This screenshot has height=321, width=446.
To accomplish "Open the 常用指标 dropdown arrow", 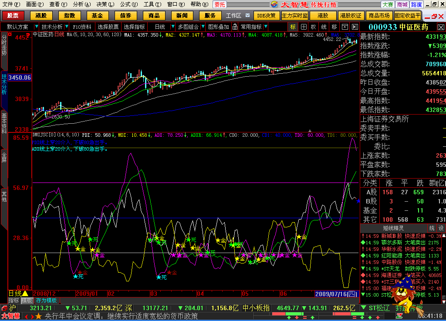I will coord(266,27).
